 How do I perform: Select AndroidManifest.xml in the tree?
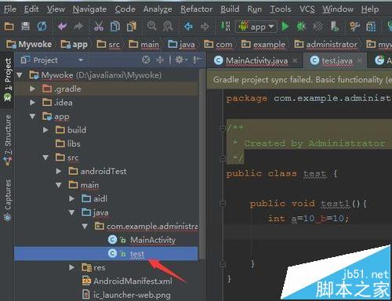pyautogui.click(x=132, y=281)
